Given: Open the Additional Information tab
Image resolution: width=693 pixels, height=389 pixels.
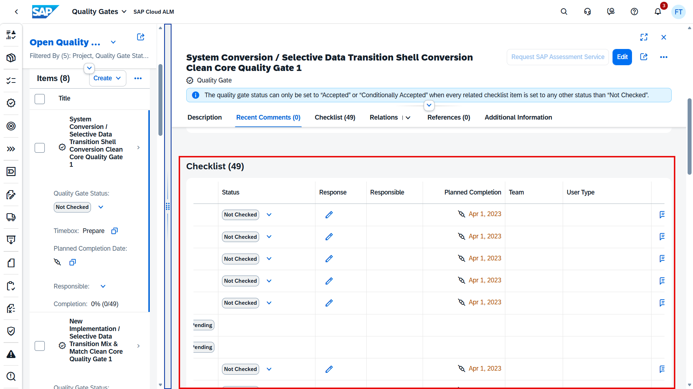Looking at the screenshot, I should click(518, 117).
